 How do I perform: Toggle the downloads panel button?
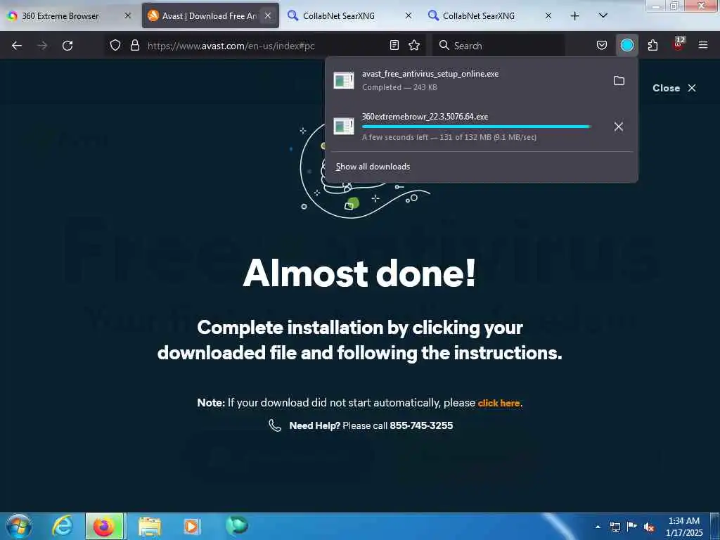pyautogui.click(x=626, y=45)
